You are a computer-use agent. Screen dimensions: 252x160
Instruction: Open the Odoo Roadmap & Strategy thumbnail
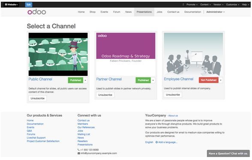coord(126,55)
